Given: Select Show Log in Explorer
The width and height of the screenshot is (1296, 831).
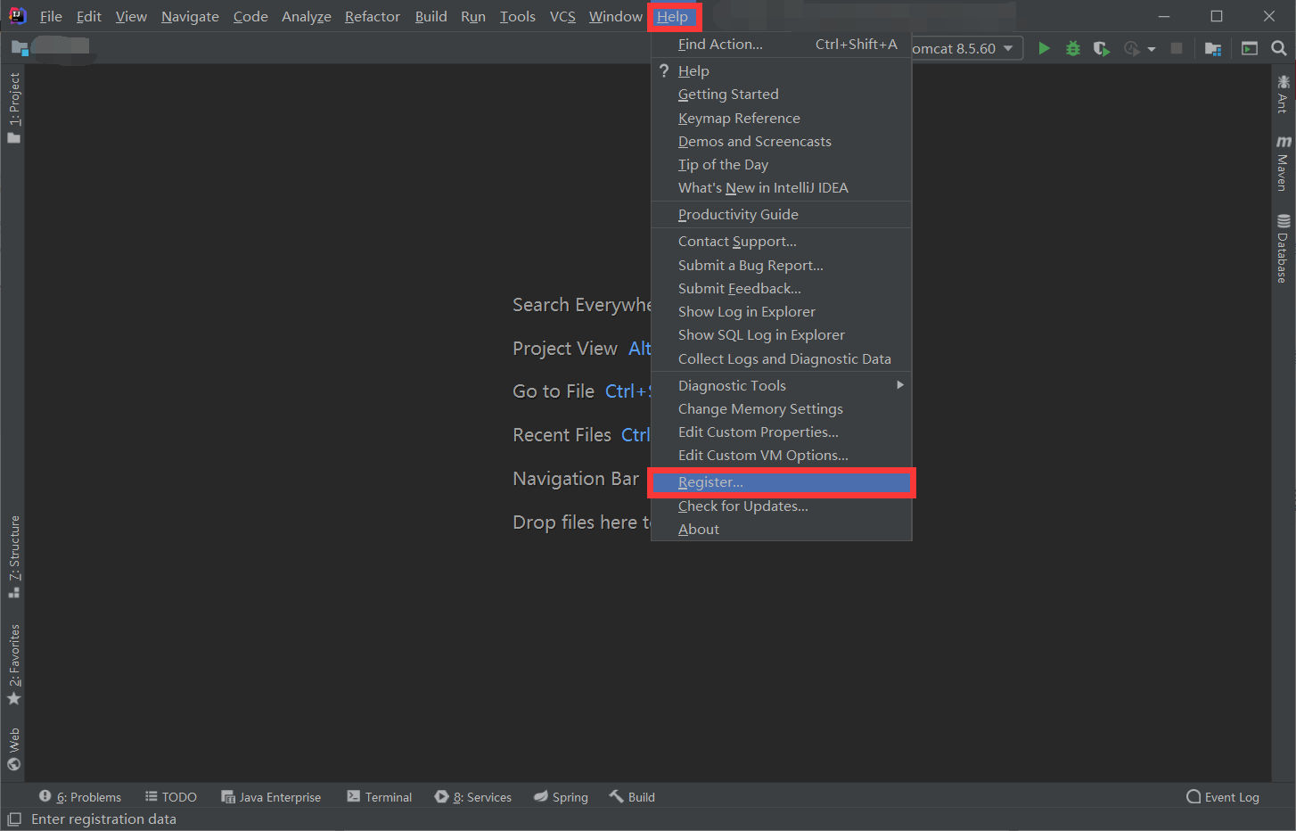Looking at the screenshot, I should pyautogui.click(x=782, y=311).
